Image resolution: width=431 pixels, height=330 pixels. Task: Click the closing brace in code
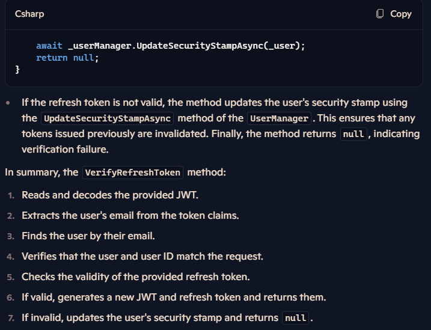pos(17,70)
